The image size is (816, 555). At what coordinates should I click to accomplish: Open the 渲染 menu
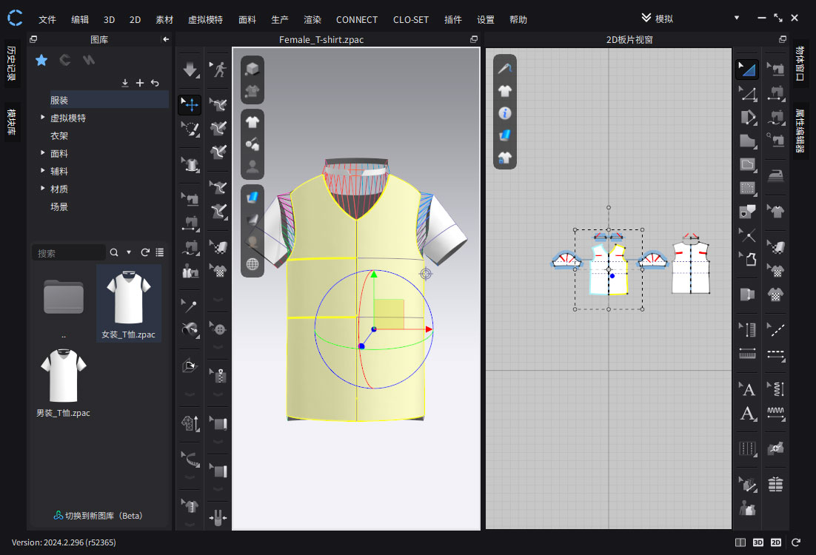click(312, 20)
